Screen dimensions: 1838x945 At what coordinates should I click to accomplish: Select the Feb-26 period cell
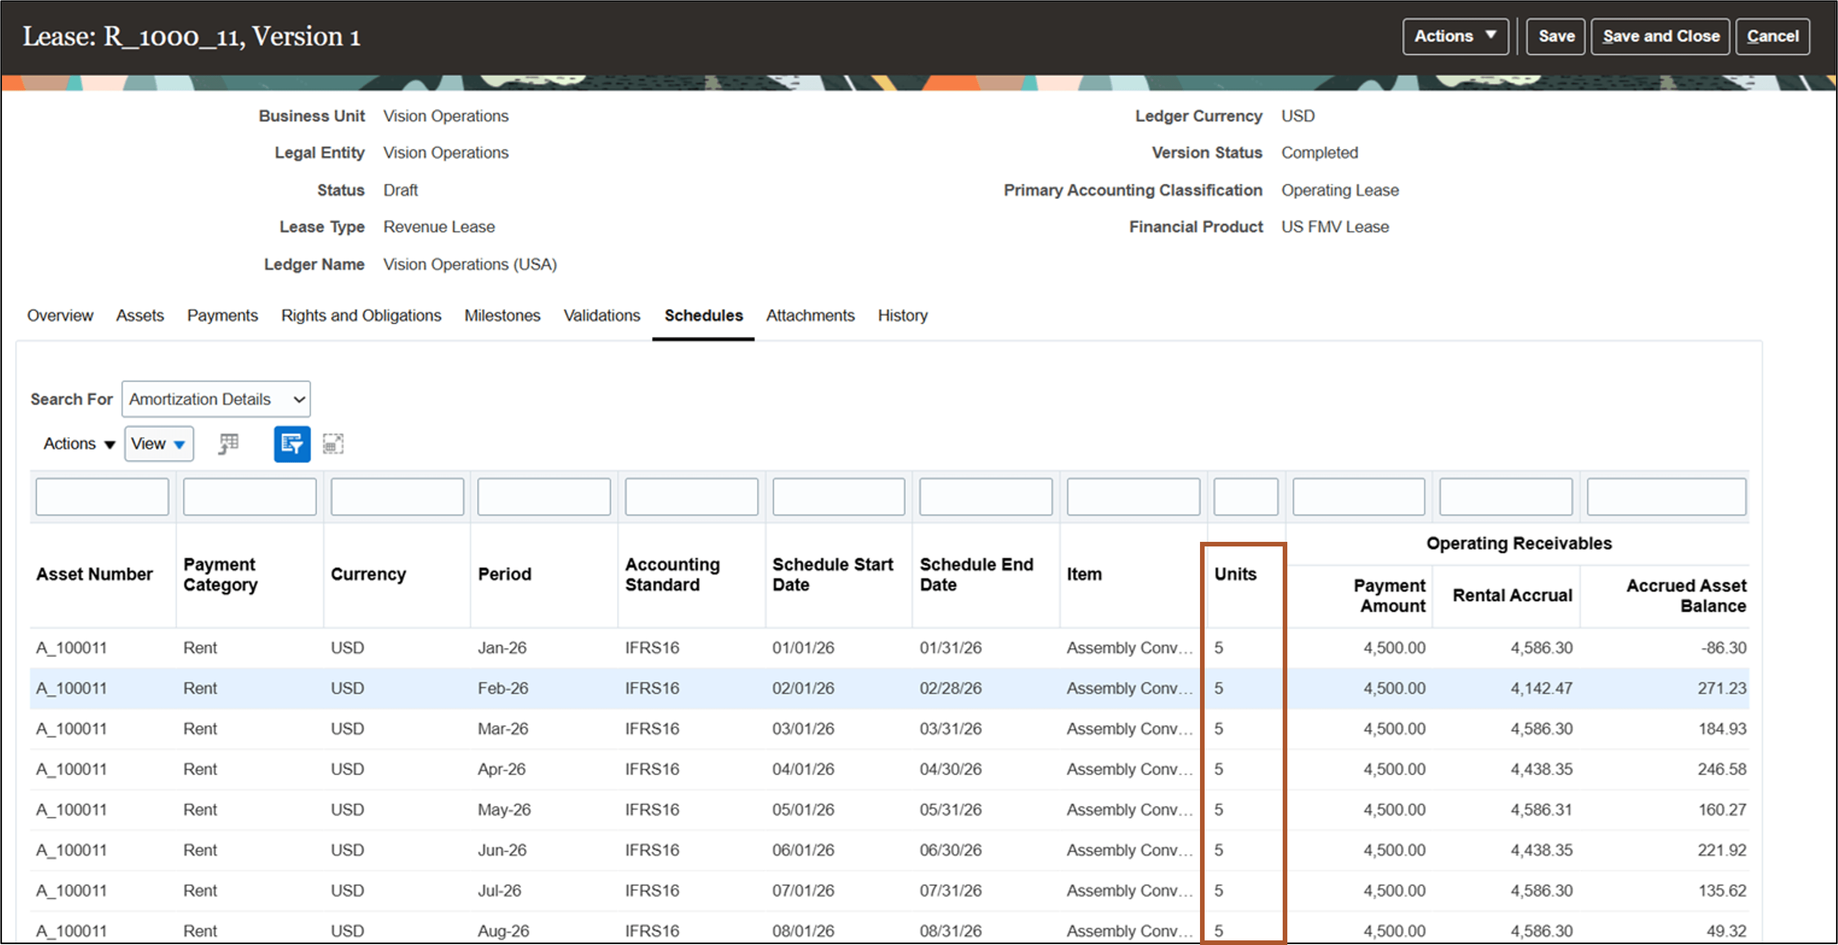point(503,688)
